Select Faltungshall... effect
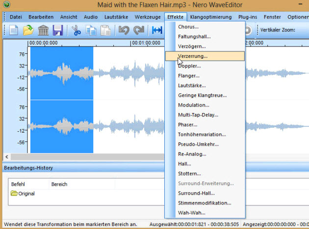Image resolution: width=309 pixels, height=229 pixels. point(205,37)
